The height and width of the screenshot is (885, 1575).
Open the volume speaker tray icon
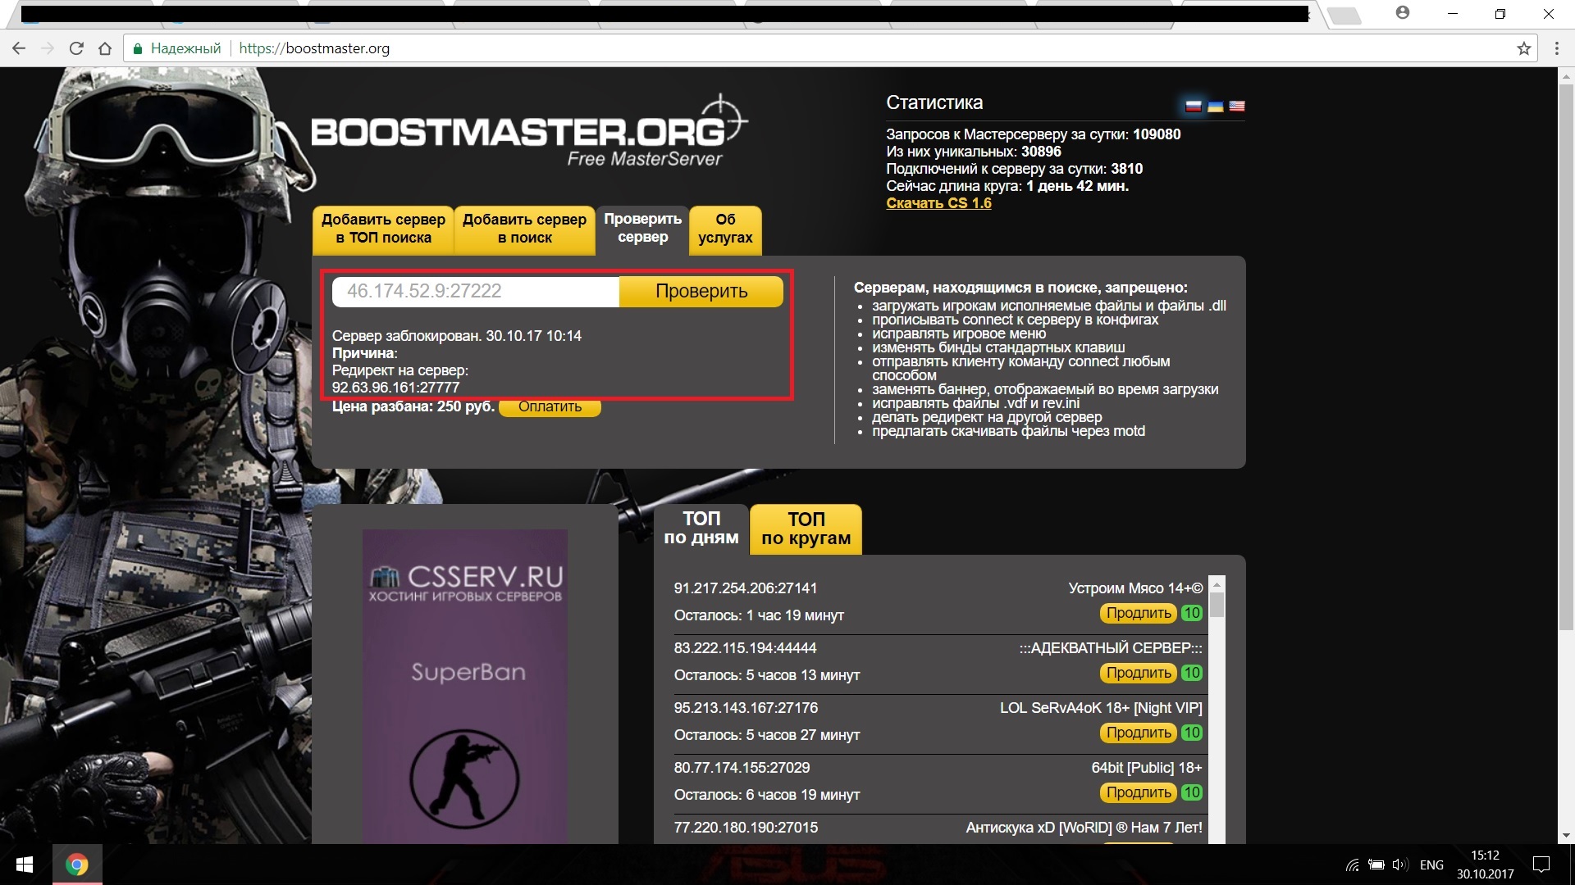click(x=1400, y=865)
